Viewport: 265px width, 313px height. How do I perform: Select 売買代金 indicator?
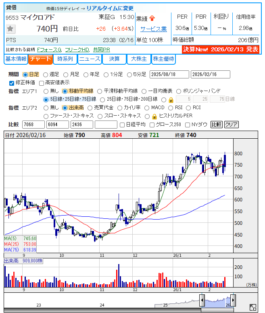pyautogui.click(x=90, y=108)
